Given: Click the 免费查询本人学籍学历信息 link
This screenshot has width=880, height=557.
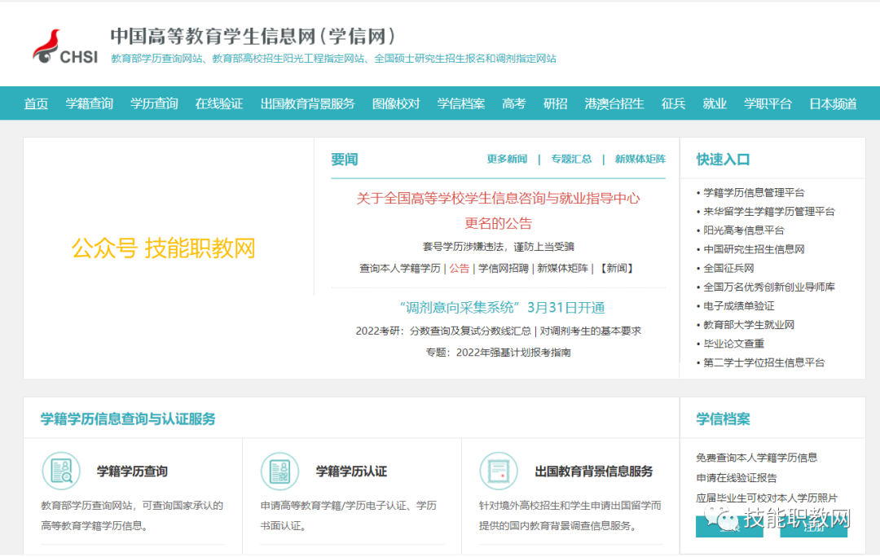Looking at the screenshot, I should tap(757, 458).
